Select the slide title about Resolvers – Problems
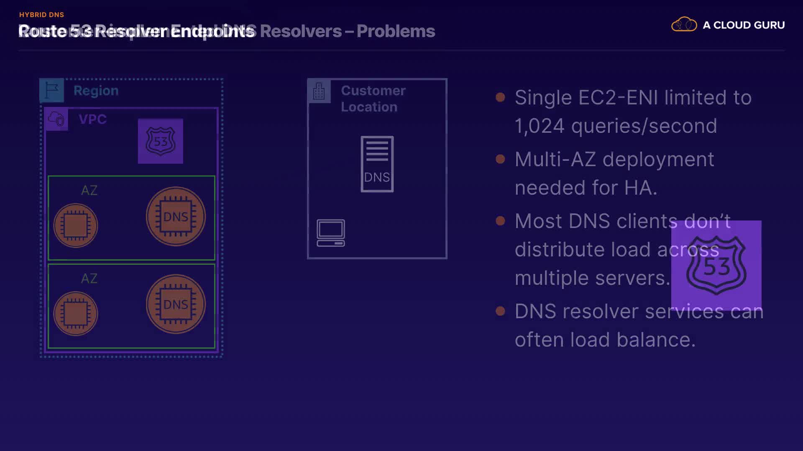This screenshot has height=451, width=803. [347, 31]
